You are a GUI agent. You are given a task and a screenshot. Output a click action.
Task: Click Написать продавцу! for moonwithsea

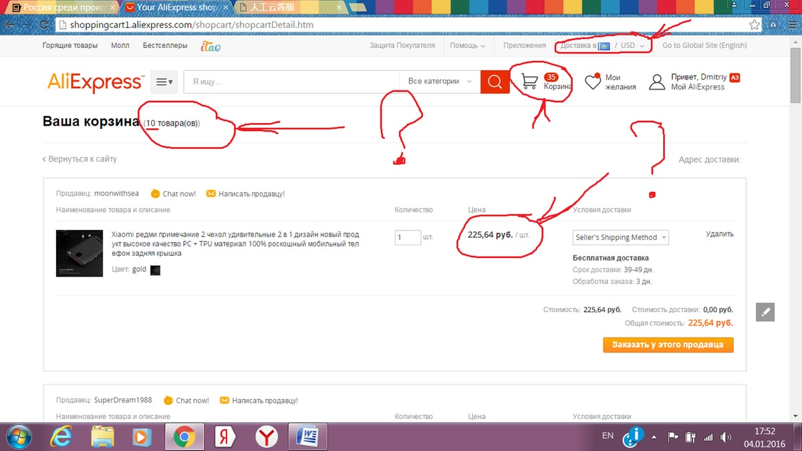point(252,194)
